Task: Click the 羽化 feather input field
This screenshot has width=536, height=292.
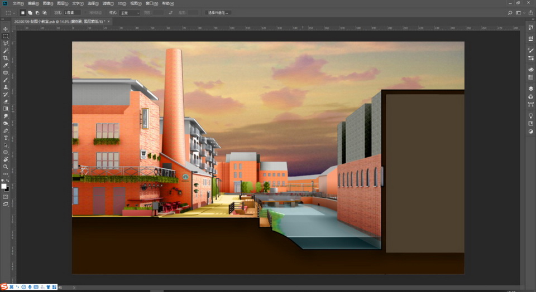Action: [x=72, y=12]
